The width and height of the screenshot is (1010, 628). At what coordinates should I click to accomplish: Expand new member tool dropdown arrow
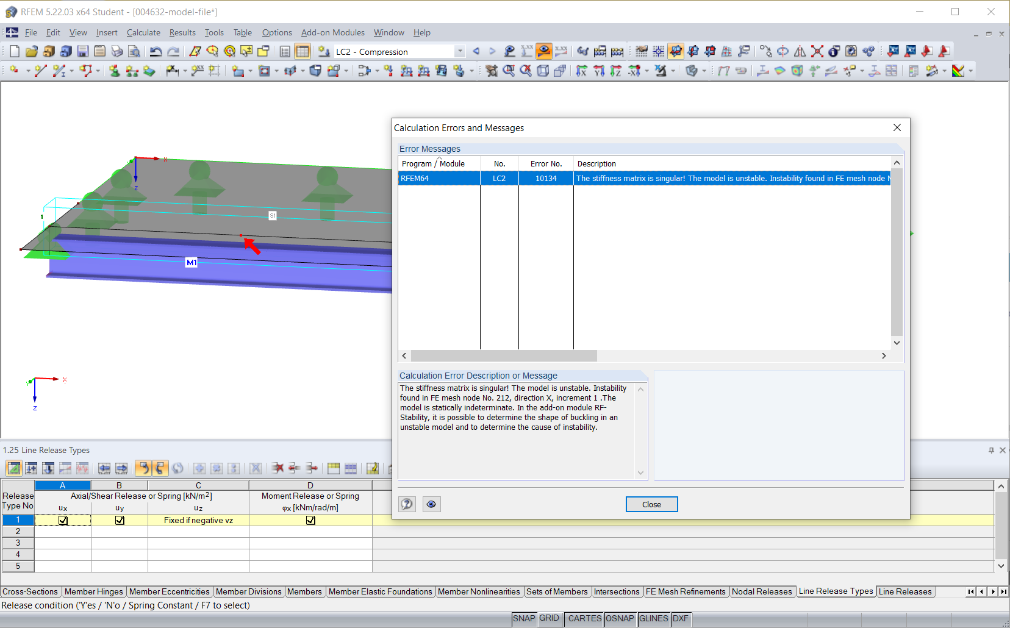[x=72, y=71]
